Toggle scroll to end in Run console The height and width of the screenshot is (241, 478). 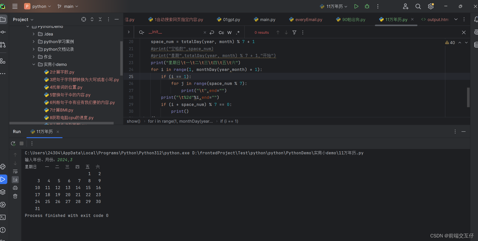15,179
